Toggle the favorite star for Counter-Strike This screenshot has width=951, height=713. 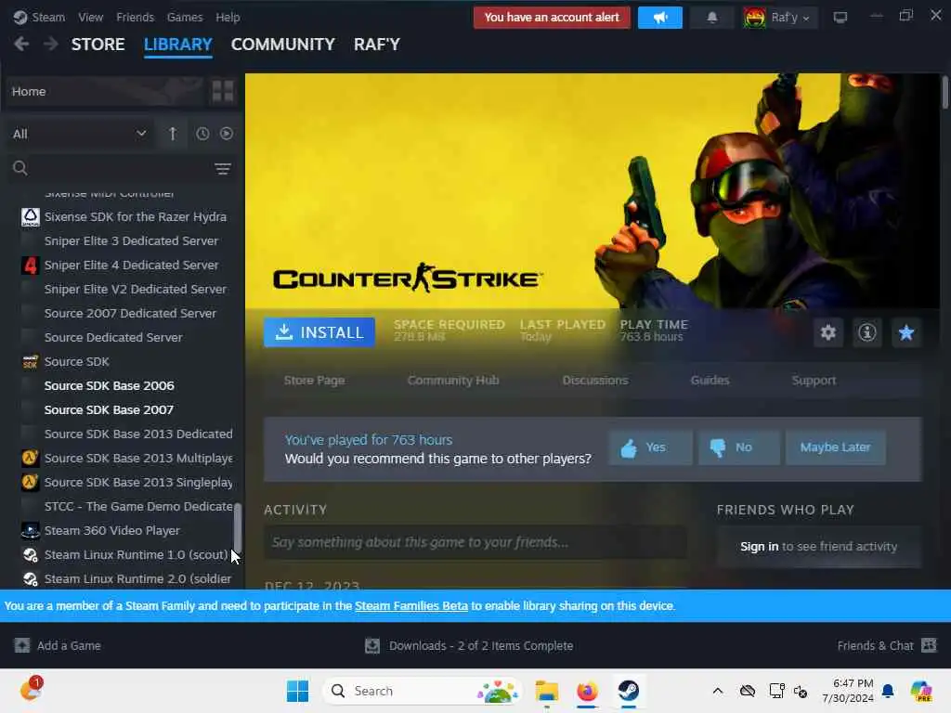click(906, 332)
